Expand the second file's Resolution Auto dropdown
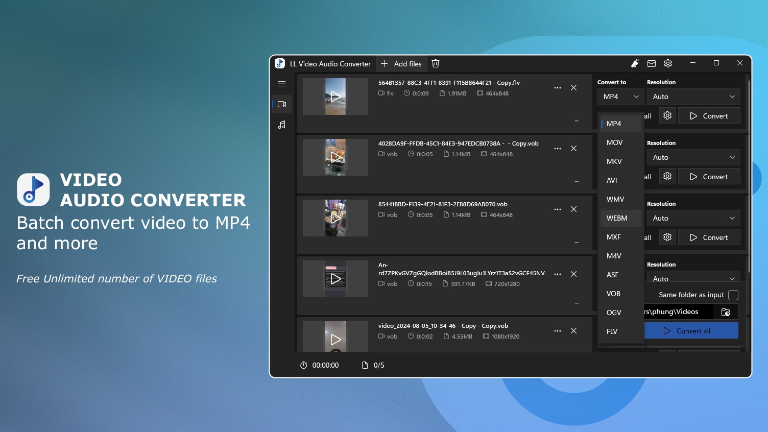The width and height of the screenshot is (768, 432). tap(693, 157)
